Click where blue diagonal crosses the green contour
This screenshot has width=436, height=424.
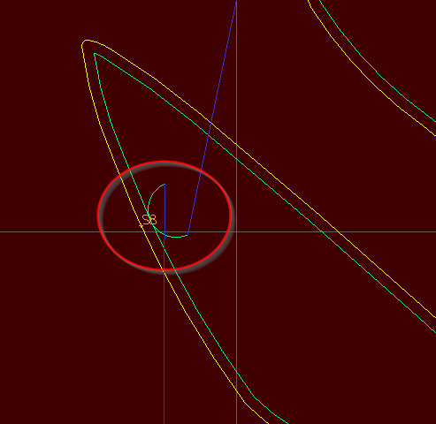209,135
